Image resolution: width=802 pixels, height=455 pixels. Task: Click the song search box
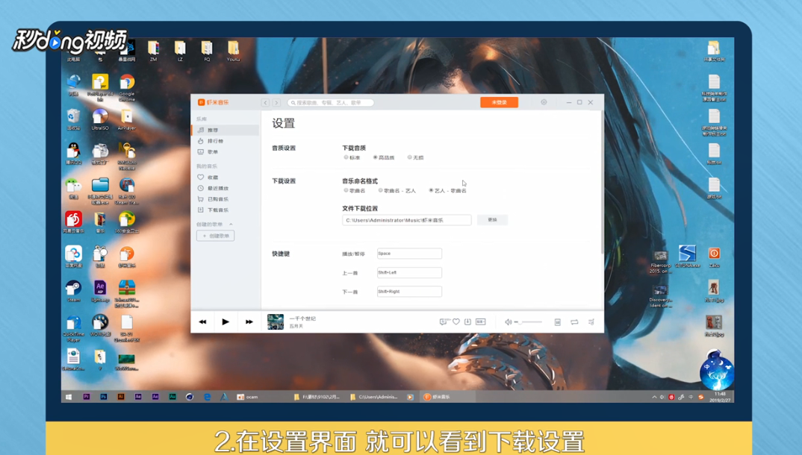click(x=330, y=103)
